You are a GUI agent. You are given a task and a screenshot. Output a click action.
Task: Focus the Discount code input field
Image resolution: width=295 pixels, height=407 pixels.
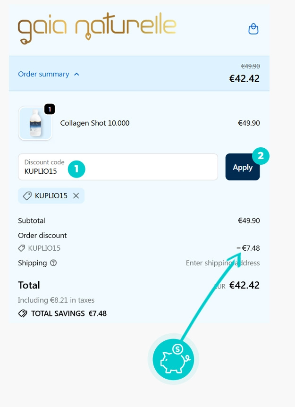click(118, 167)
